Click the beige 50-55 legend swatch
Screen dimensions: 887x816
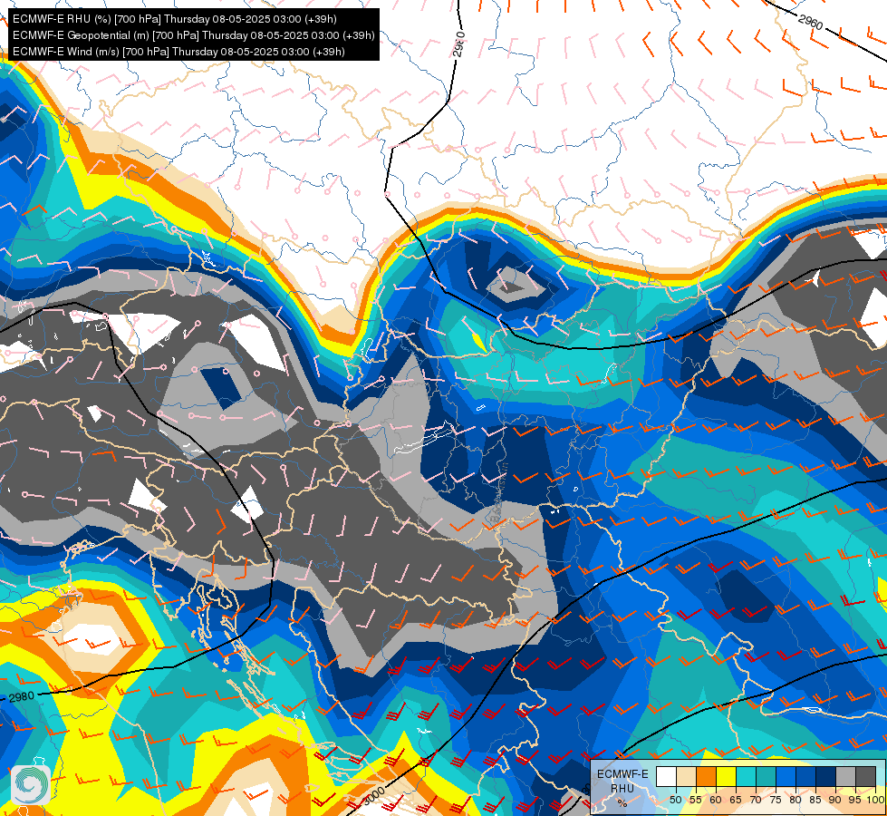click(686, 777)
